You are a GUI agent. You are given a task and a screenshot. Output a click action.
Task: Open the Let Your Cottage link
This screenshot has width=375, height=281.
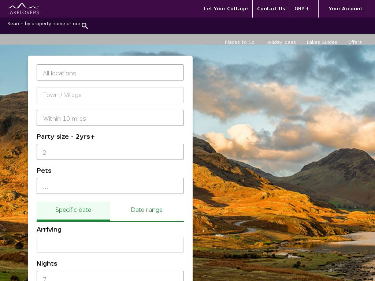tap(226, 9)
